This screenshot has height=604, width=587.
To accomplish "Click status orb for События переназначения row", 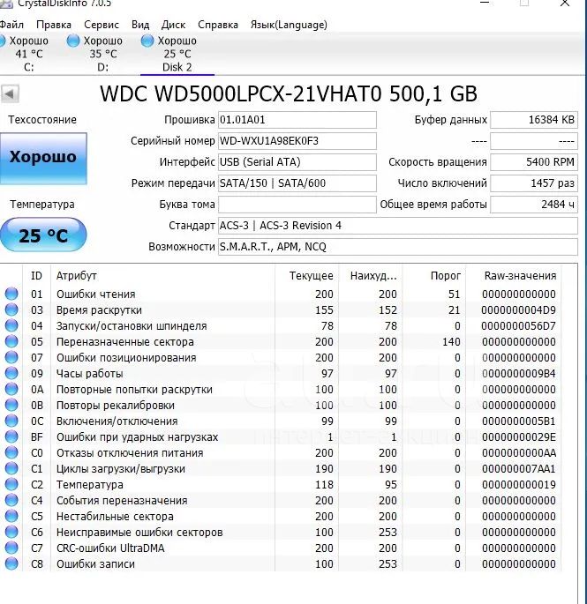I will pos(11,500).
